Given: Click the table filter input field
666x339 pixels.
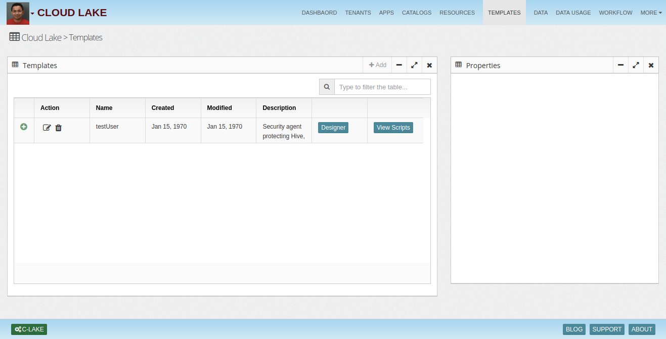Looking at the screenshot, I should point(382,87).
